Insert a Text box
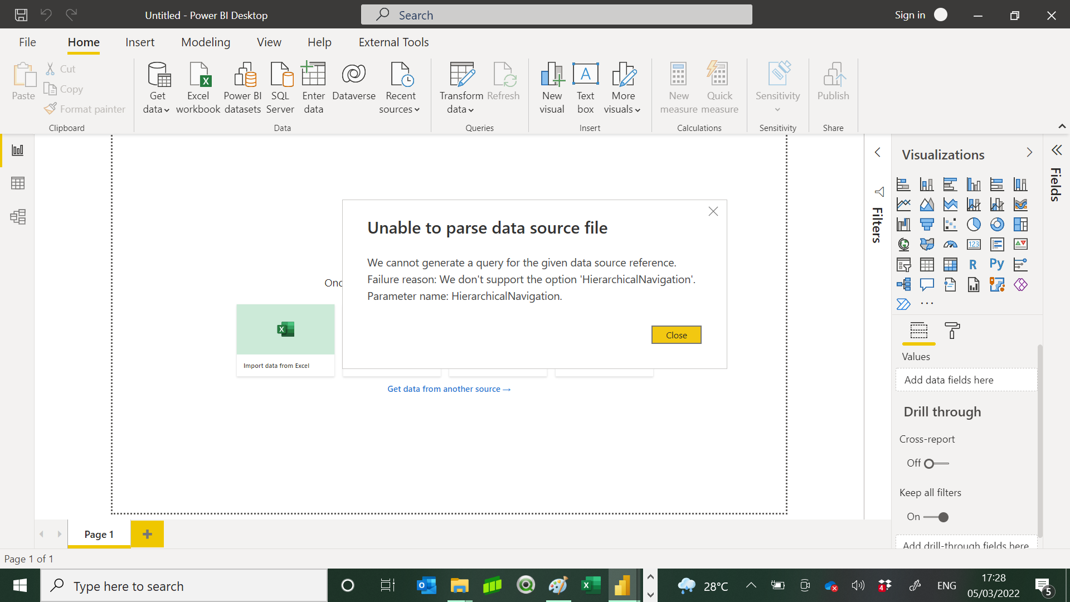1070x602 pixels. [x=586, y=88]
